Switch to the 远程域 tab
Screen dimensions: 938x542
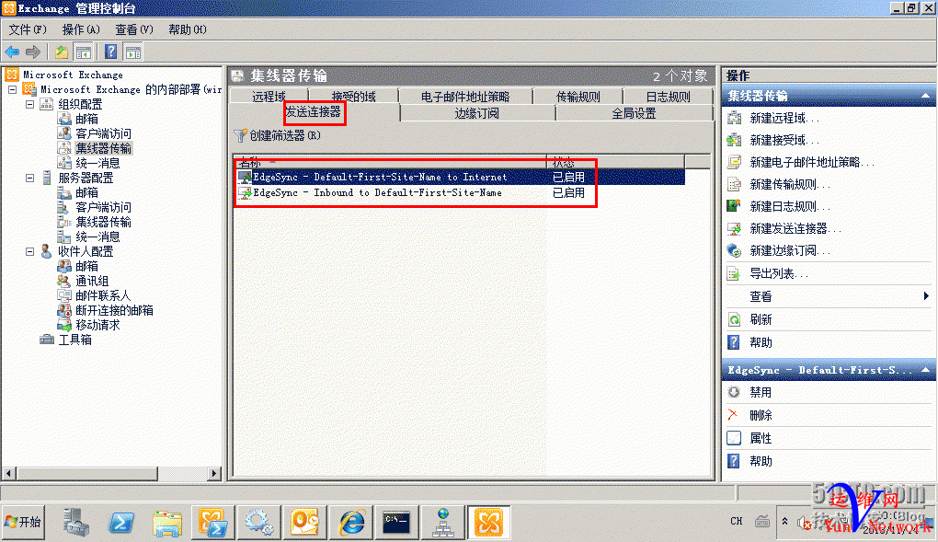click(269, 97)
